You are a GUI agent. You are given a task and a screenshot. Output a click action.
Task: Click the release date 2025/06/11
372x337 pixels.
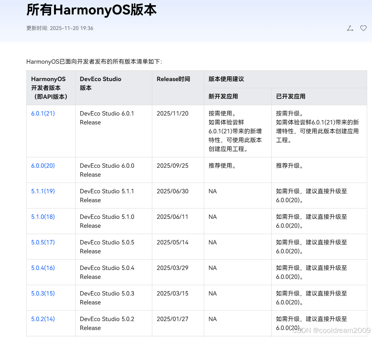173,217
